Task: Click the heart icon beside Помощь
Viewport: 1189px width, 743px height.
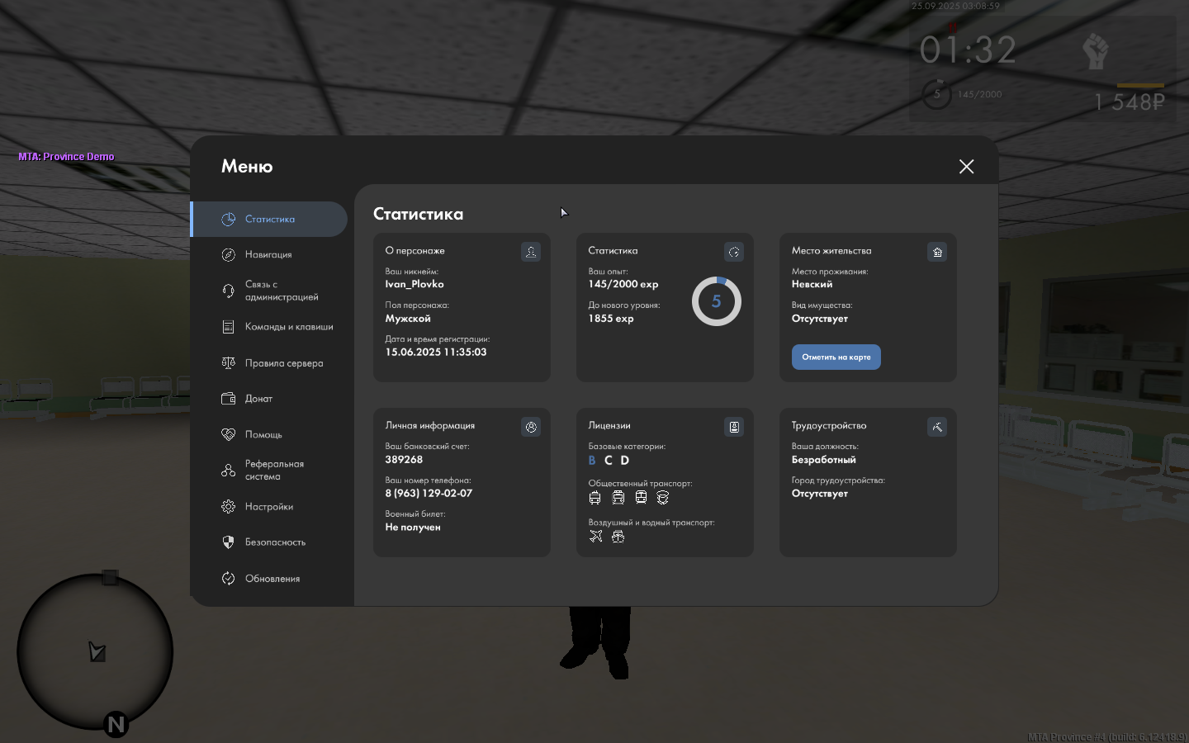Action: (x=229, y=434)
